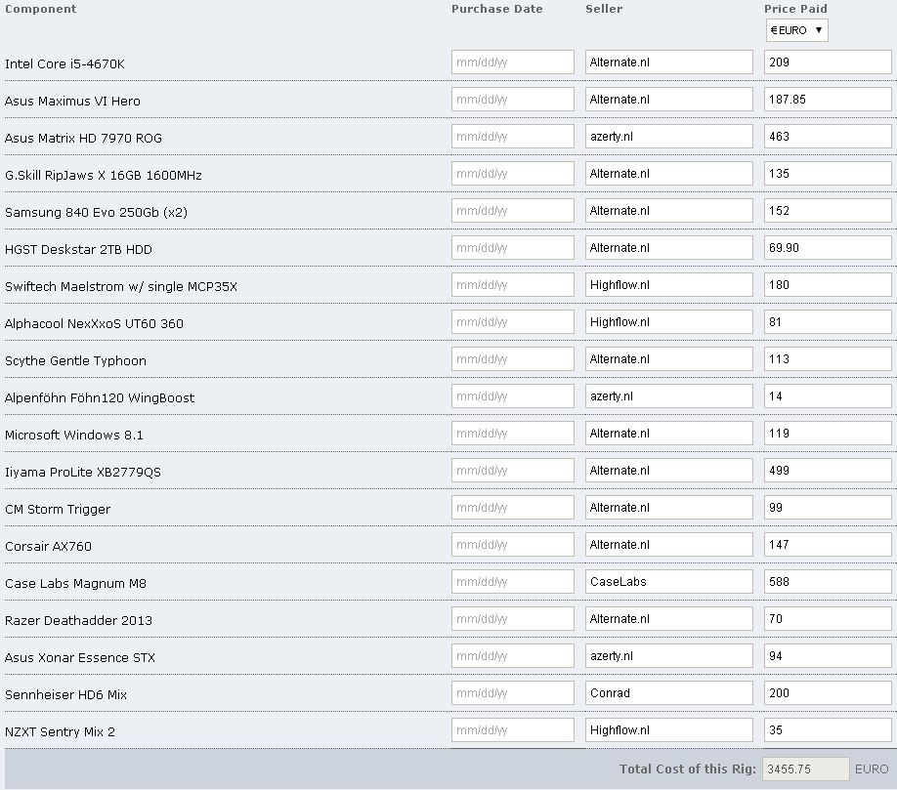Select price field for Alphacool NexXxoS UT60

click(828, 322)
